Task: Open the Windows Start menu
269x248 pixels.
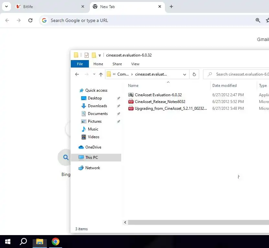Action: point(8,242)
